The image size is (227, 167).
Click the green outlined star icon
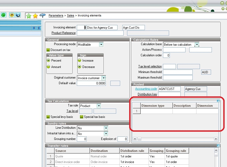[x=29, y=16]
